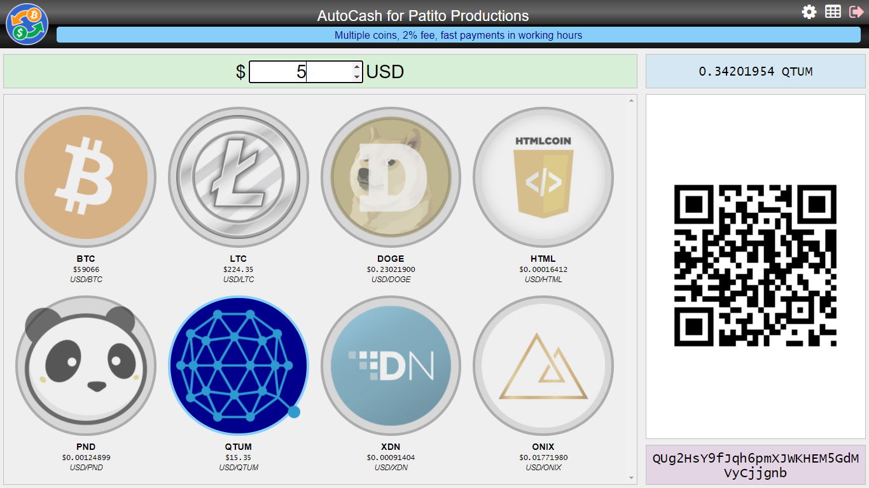Click the USD/QTUM pair text
This screenshot has width=869, height=488.
pos(239,468)
